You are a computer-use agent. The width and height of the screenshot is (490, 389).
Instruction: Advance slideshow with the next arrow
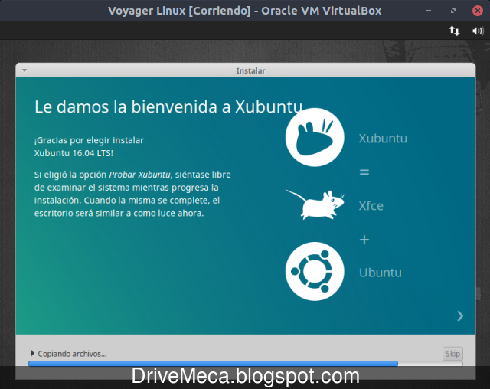(460, 316)
